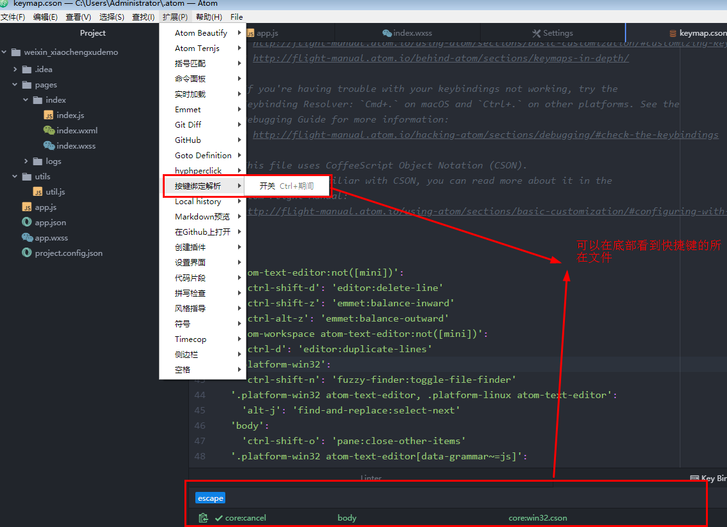Viewport: 727px width, 527px height.
Task: Open the 查看(V) menu
Action: [x=79, y=17]
